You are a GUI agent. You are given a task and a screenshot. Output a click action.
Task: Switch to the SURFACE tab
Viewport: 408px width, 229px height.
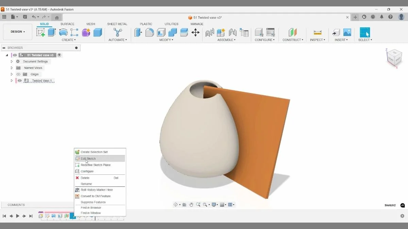pos(67,24)
